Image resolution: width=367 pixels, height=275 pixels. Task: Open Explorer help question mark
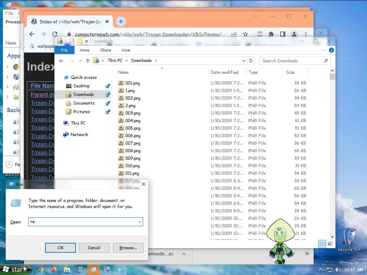coord(331,50)
